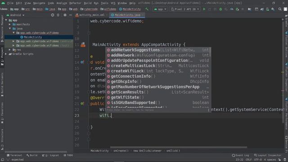
Task: Expand the res folder
Action: (10, 49)
